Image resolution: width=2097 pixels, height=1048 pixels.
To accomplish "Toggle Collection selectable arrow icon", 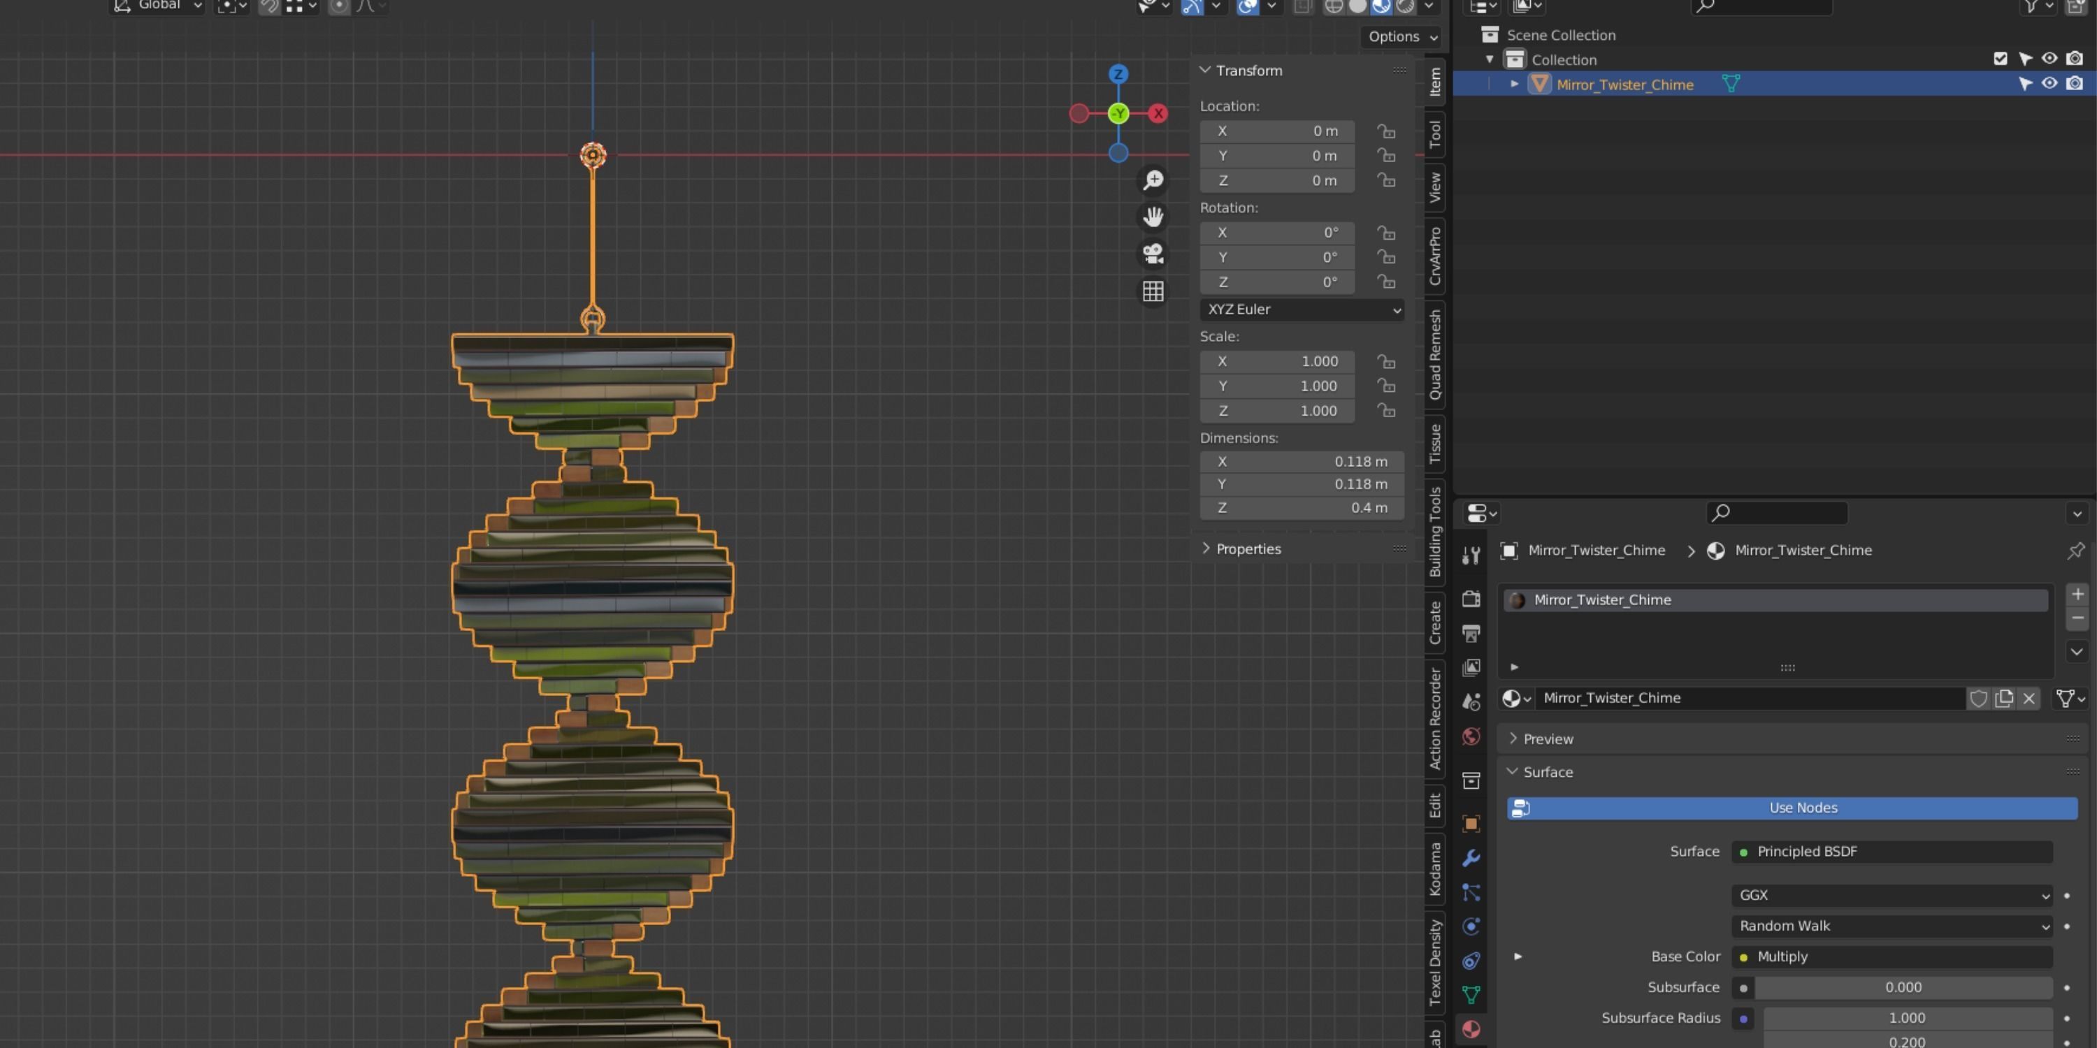I will [2024, 59].
